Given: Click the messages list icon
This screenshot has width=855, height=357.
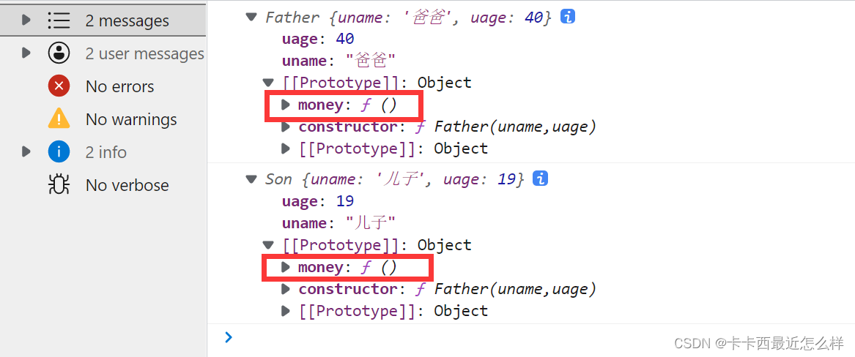Looking at the screenshot, I should pyautogui.click(x=59, y=20).
